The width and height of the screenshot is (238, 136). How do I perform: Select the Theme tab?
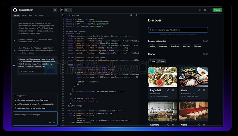click(24, 15)
